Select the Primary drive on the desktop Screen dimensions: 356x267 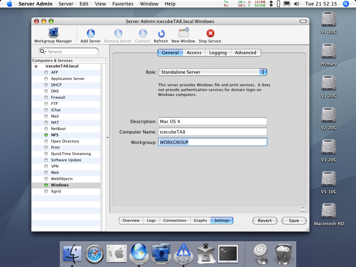click(x=329, y=51)
